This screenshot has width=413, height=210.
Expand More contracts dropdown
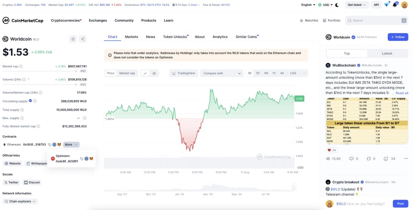[71, 144]
